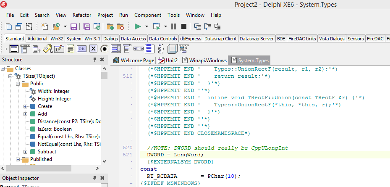Click the Pause toolbar button
Screen dimensions: 390x187
[x=174, y=26]
